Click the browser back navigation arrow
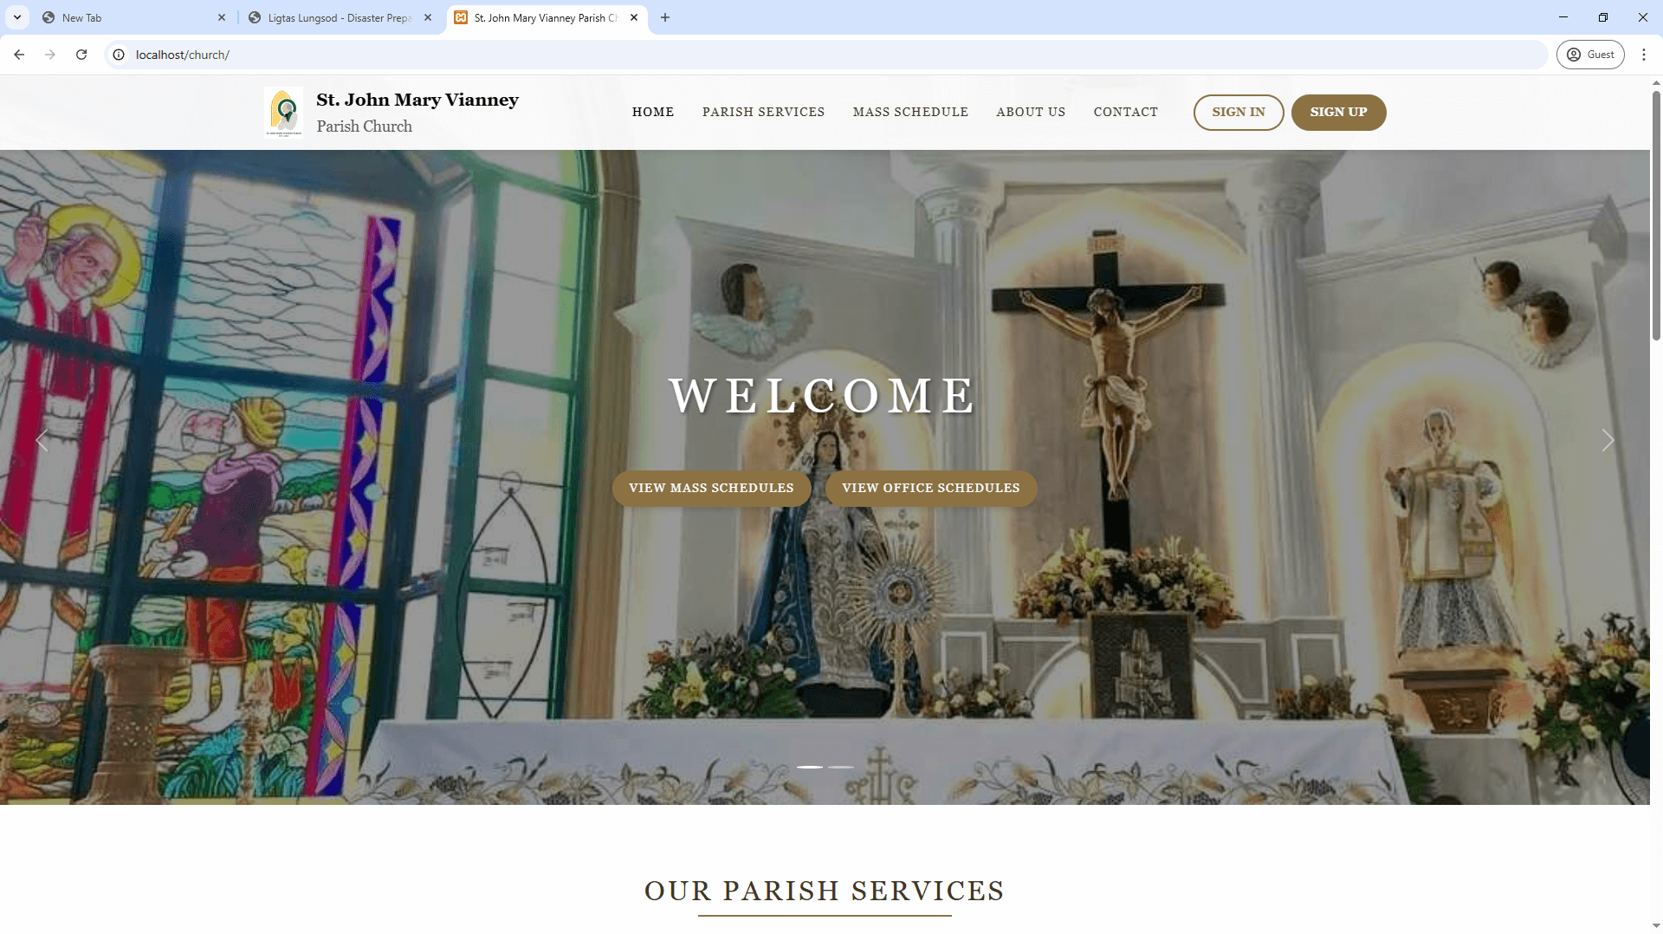The height and width of the screenshot is (934, 1663). (x=19, y=54)
